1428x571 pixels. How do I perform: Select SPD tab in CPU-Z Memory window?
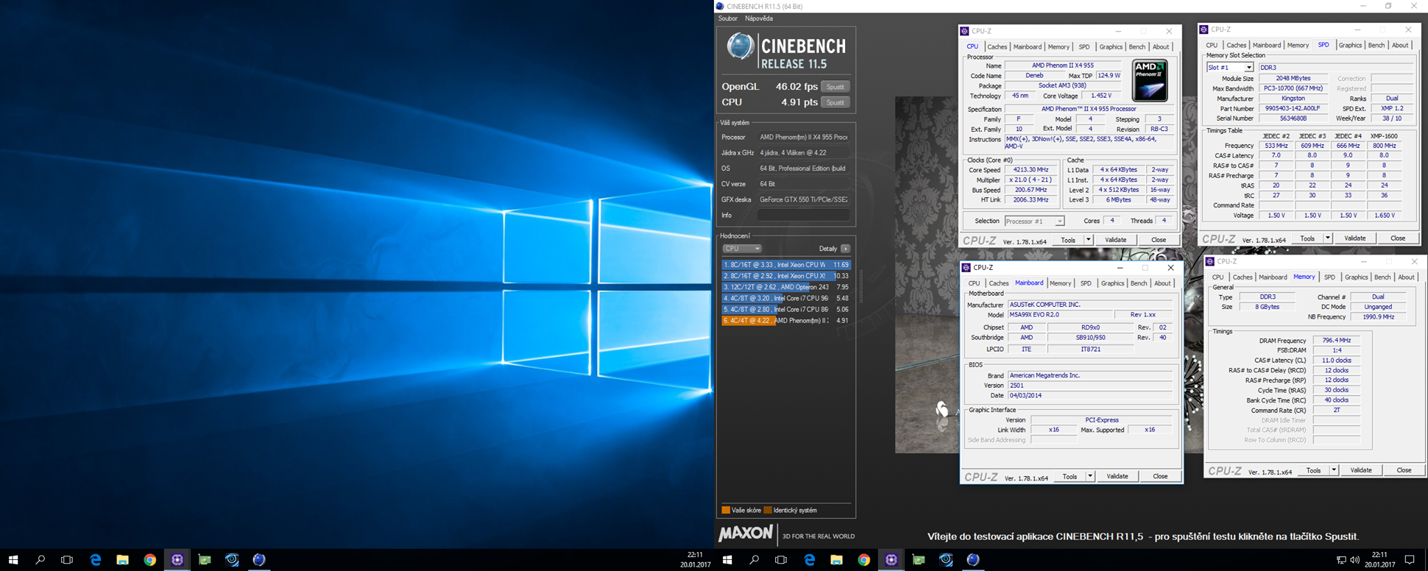point(1329,277)
